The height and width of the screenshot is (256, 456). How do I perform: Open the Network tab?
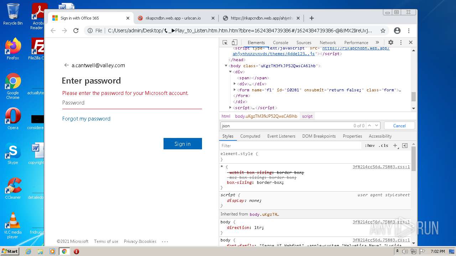pos(328,42)
